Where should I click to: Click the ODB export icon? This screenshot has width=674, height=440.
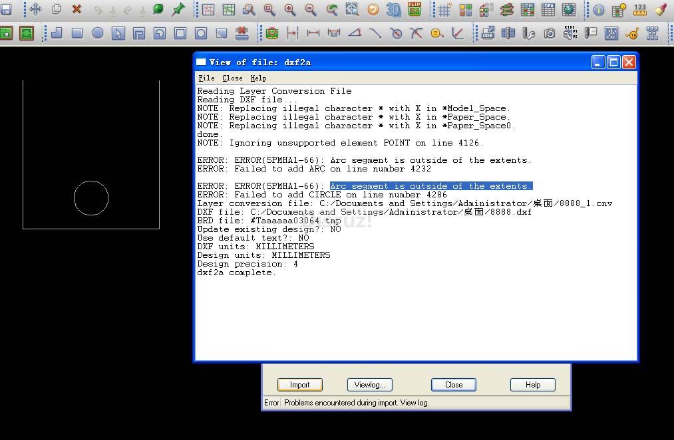[488, 33]
